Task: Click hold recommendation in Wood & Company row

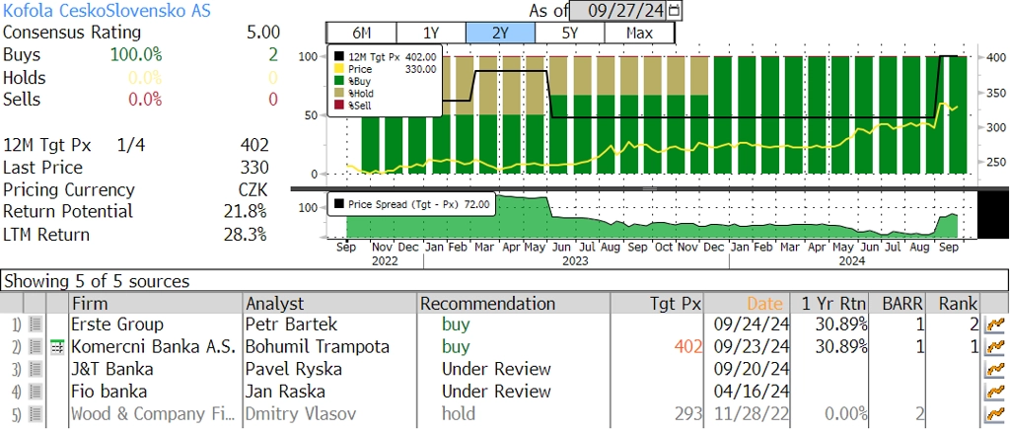Action: point(458,414)
